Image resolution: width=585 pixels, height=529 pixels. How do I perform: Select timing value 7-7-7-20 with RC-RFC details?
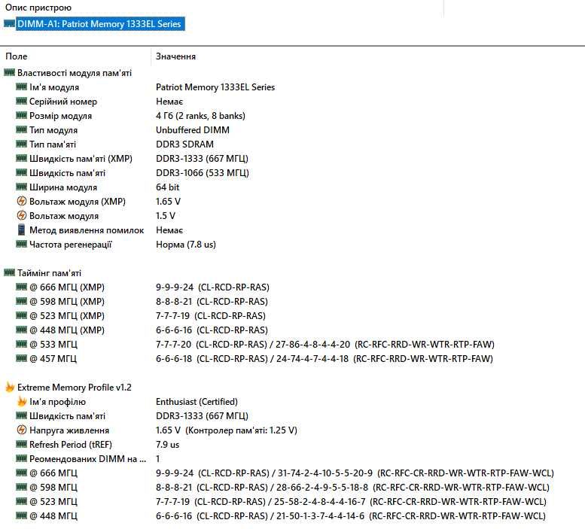[x=325, y=345]
